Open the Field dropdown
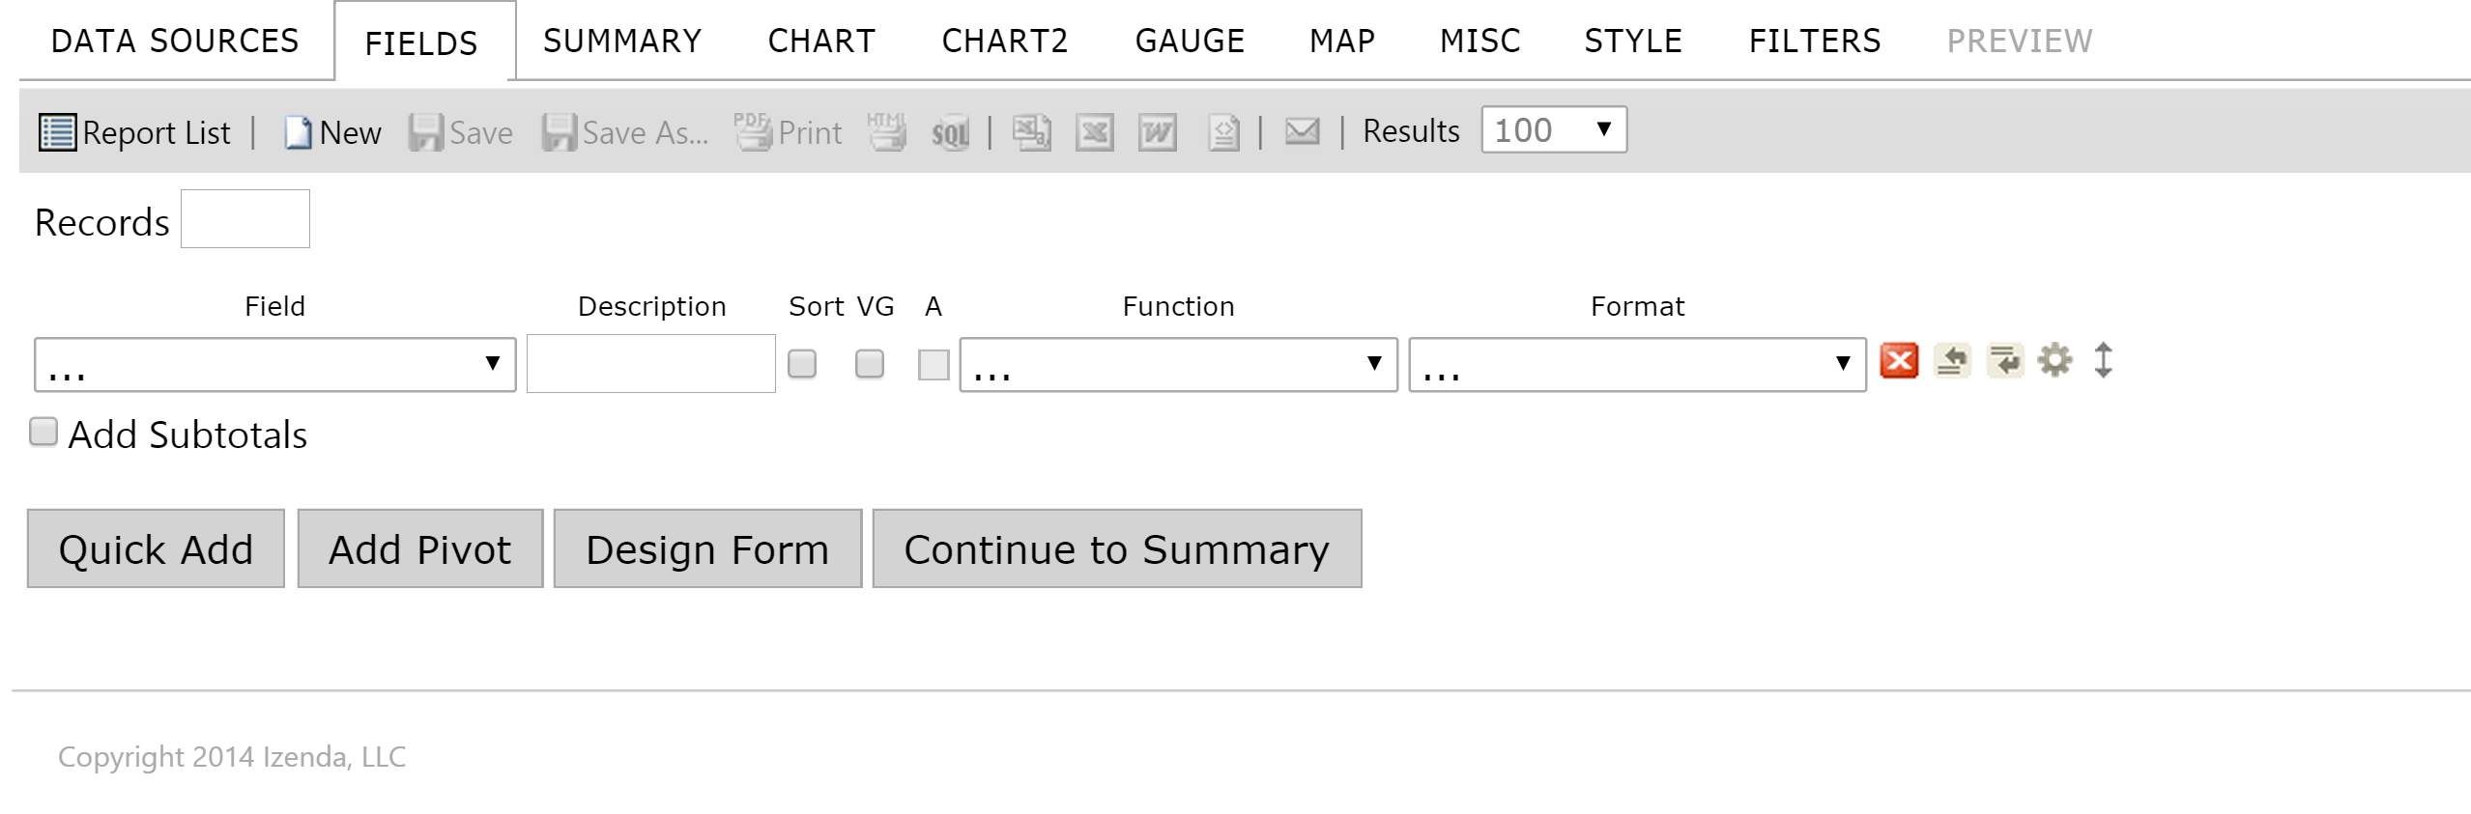Screen dimensions: 2471x814 pyautogui.click(x=275, y=364)
